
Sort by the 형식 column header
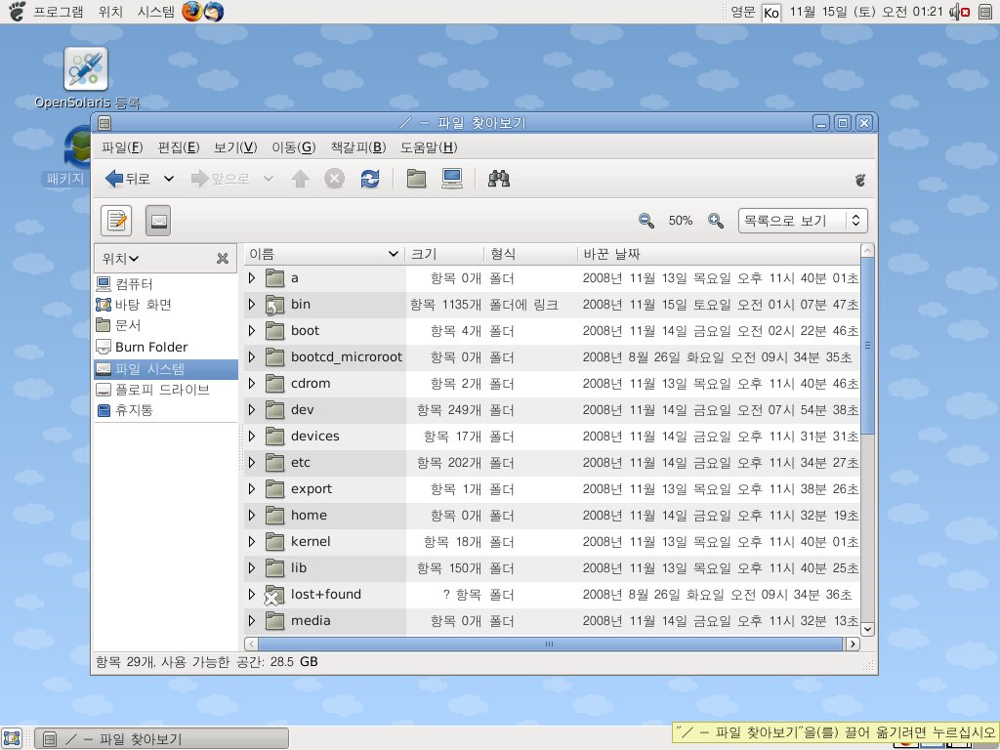tap(530, 254)
